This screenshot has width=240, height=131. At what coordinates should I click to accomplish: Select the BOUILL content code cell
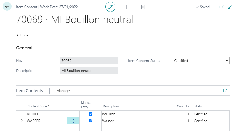tap(46, 114)
